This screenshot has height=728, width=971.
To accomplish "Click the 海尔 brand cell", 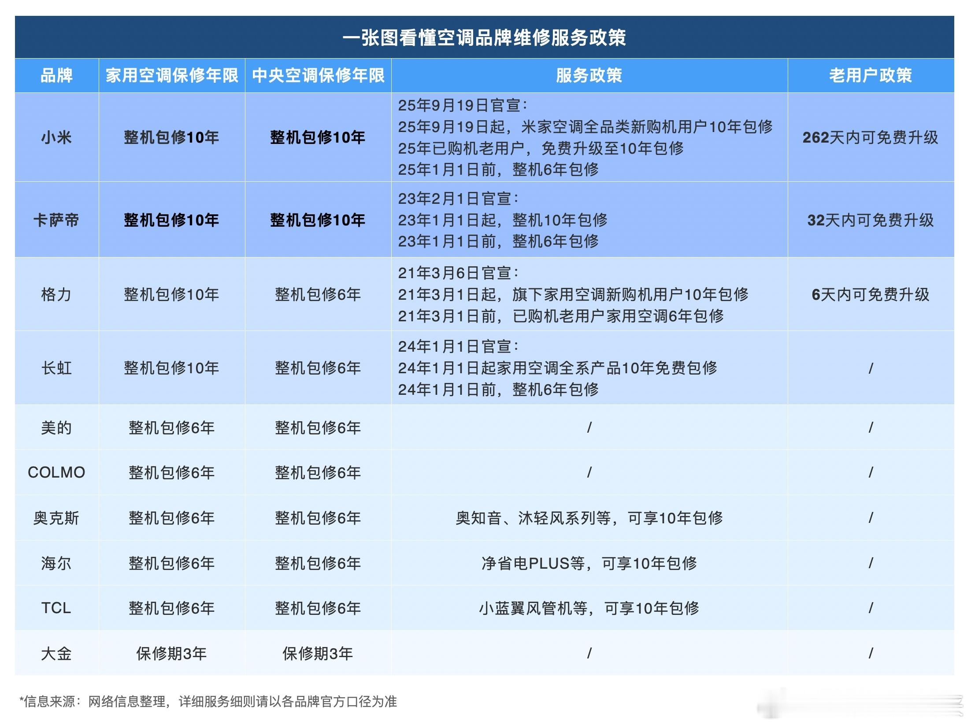I will pos(56,563).
